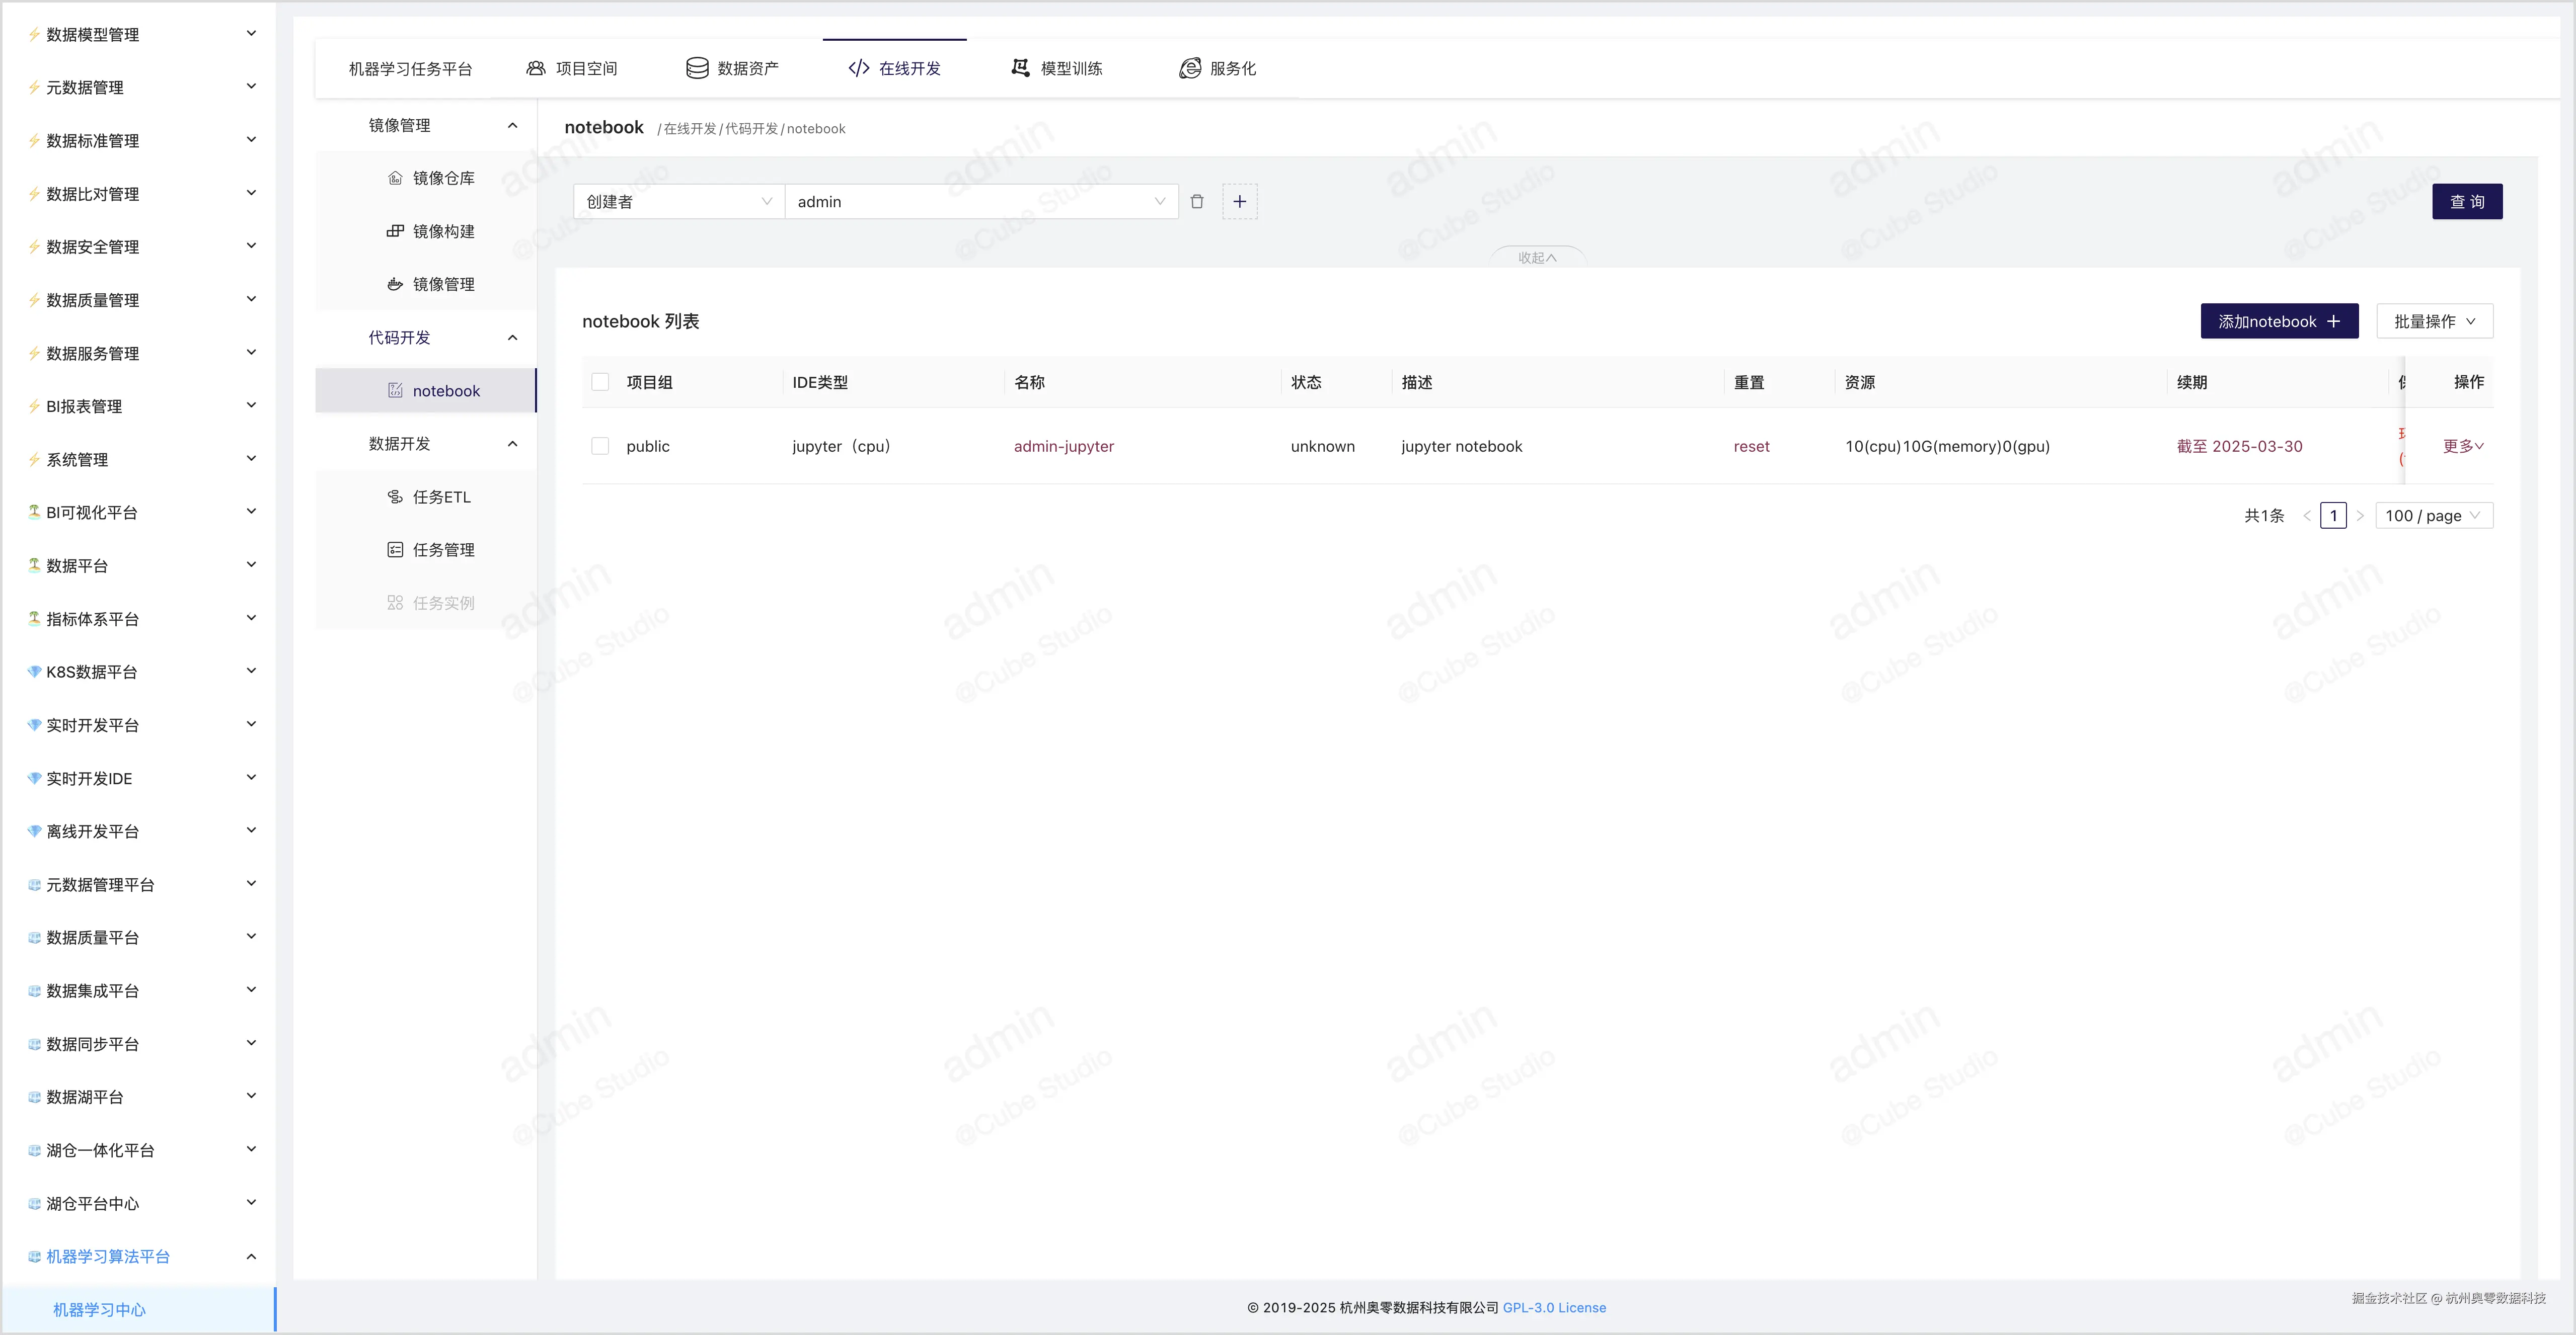Collapse the filter panel with 收起

pos(1537,257)
